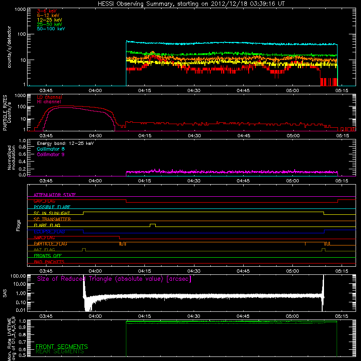This screenshot has height=361, width=361.
Task: Click the Normalized modulation axis label
Action: click(x=11, y=157)
